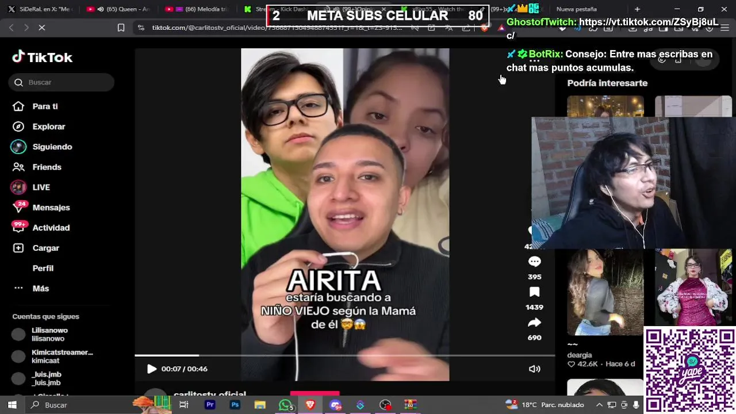Open File Explorer from the taskbar
Screen dimensions: 736x414
click(260, 405)
